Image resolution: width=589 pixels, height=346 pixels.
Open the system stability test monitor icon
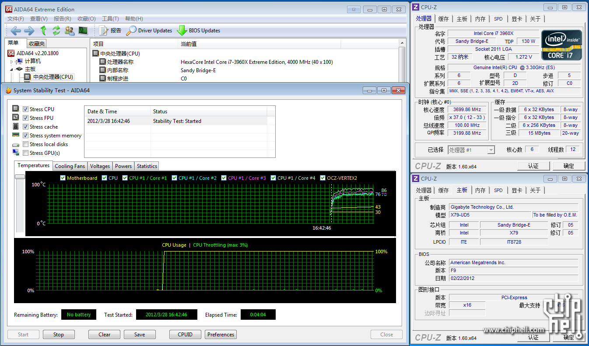point(83,31)
